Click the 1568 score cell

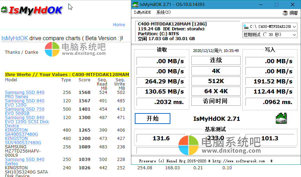click(x=85, y=92)
